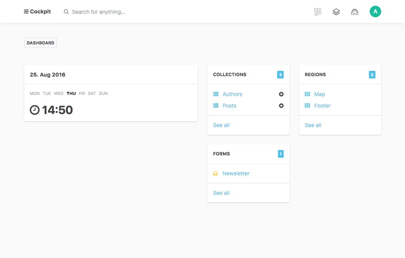
Task: Click See all under Regions
Action: pyautogui.click(x=312, y=125)
